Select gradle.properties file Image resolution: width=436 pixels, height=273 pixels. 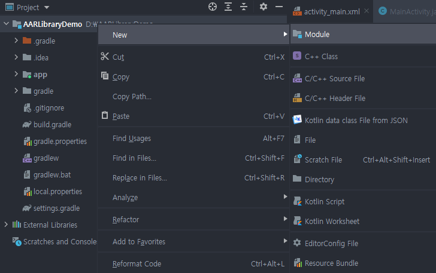click(60, 141)
